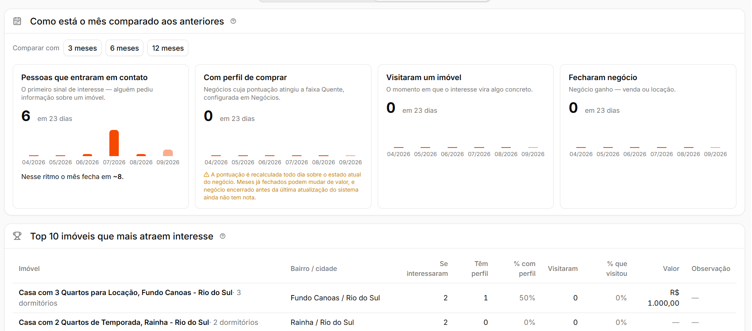Click the Nesse ritmo o mês fecha em ~8 text

coord(72,177)
